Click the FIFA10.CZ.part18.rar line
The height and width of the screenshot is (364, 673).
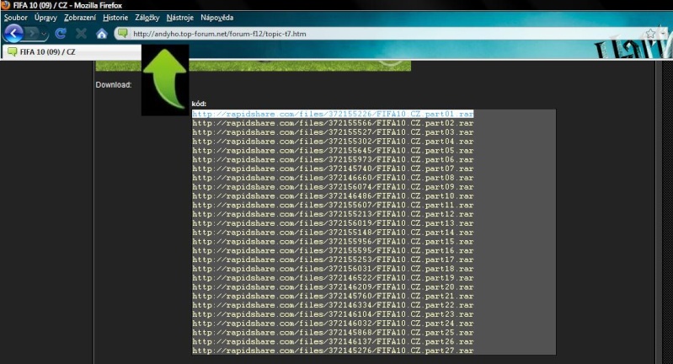(333, 269)
